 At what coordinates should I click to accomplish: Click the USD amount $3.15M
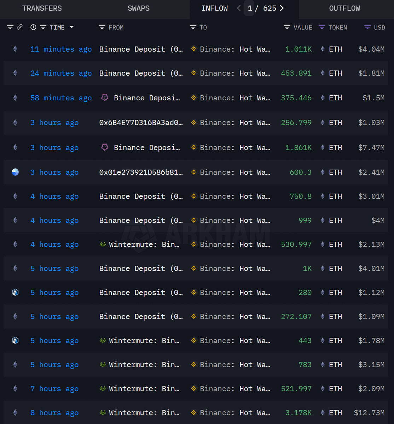pos(371,365)
